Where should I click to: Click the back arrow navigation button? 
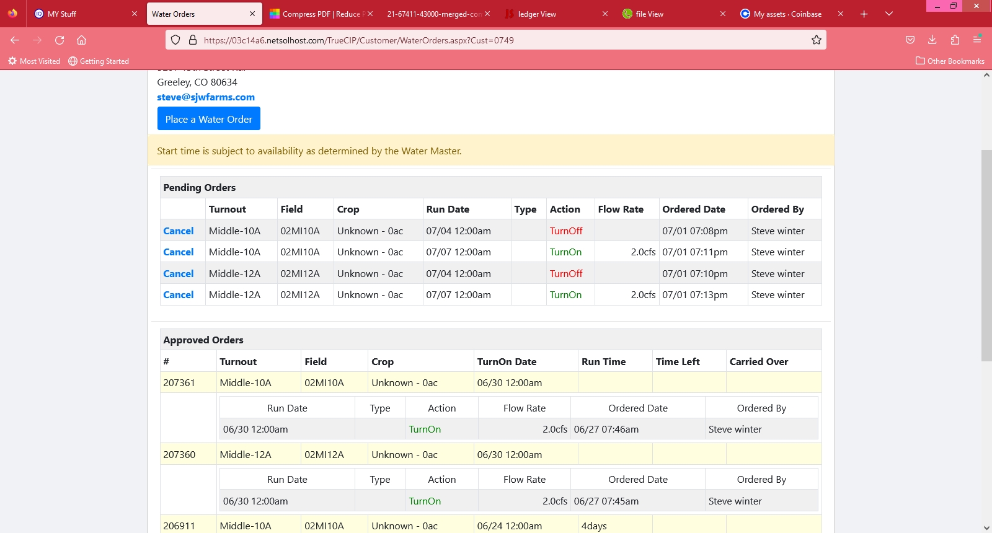coord(15,40)
